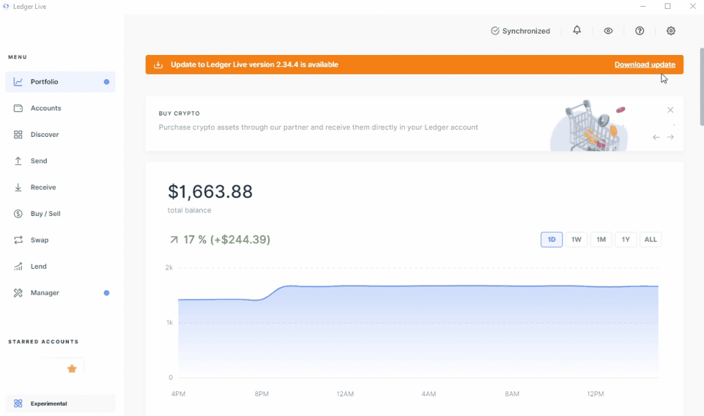Image resolution: width=704 pixels, height=416 pixels.
Task: Click the Download update link
Action: click(x=645, y=65)
